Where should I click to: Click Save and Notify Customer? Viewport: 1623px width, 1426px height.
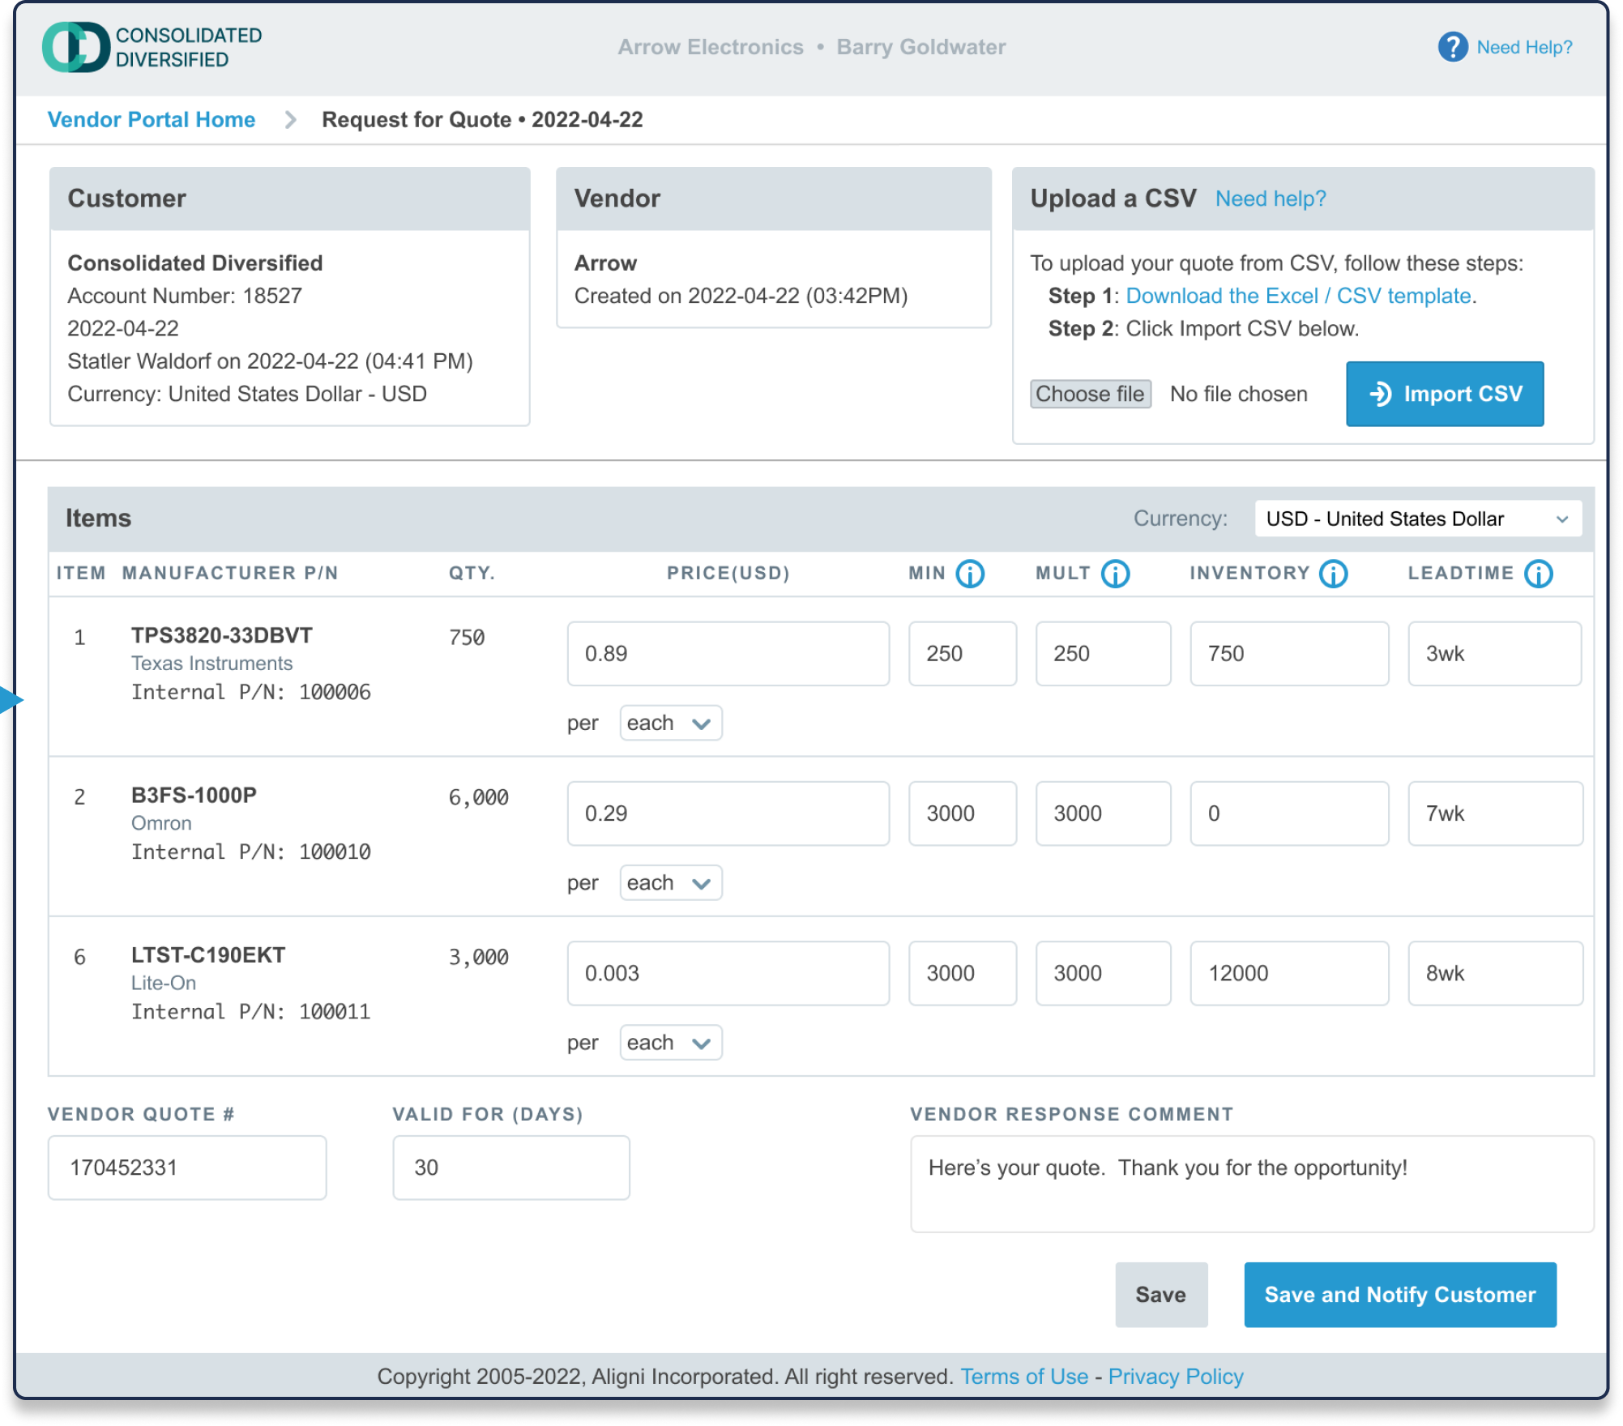[x=1399, y=1294]
